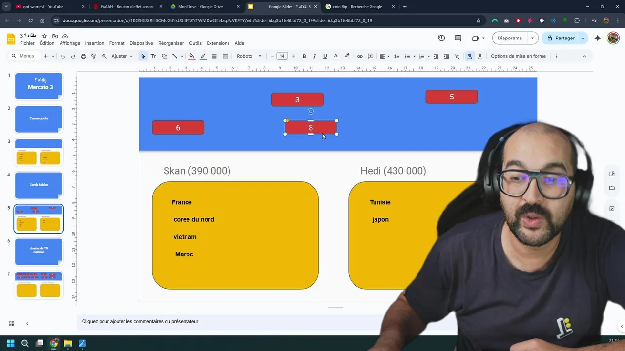Screen dimensions: 625x351
Task: Set left-to-right paragraph direction
Action: 470,56
